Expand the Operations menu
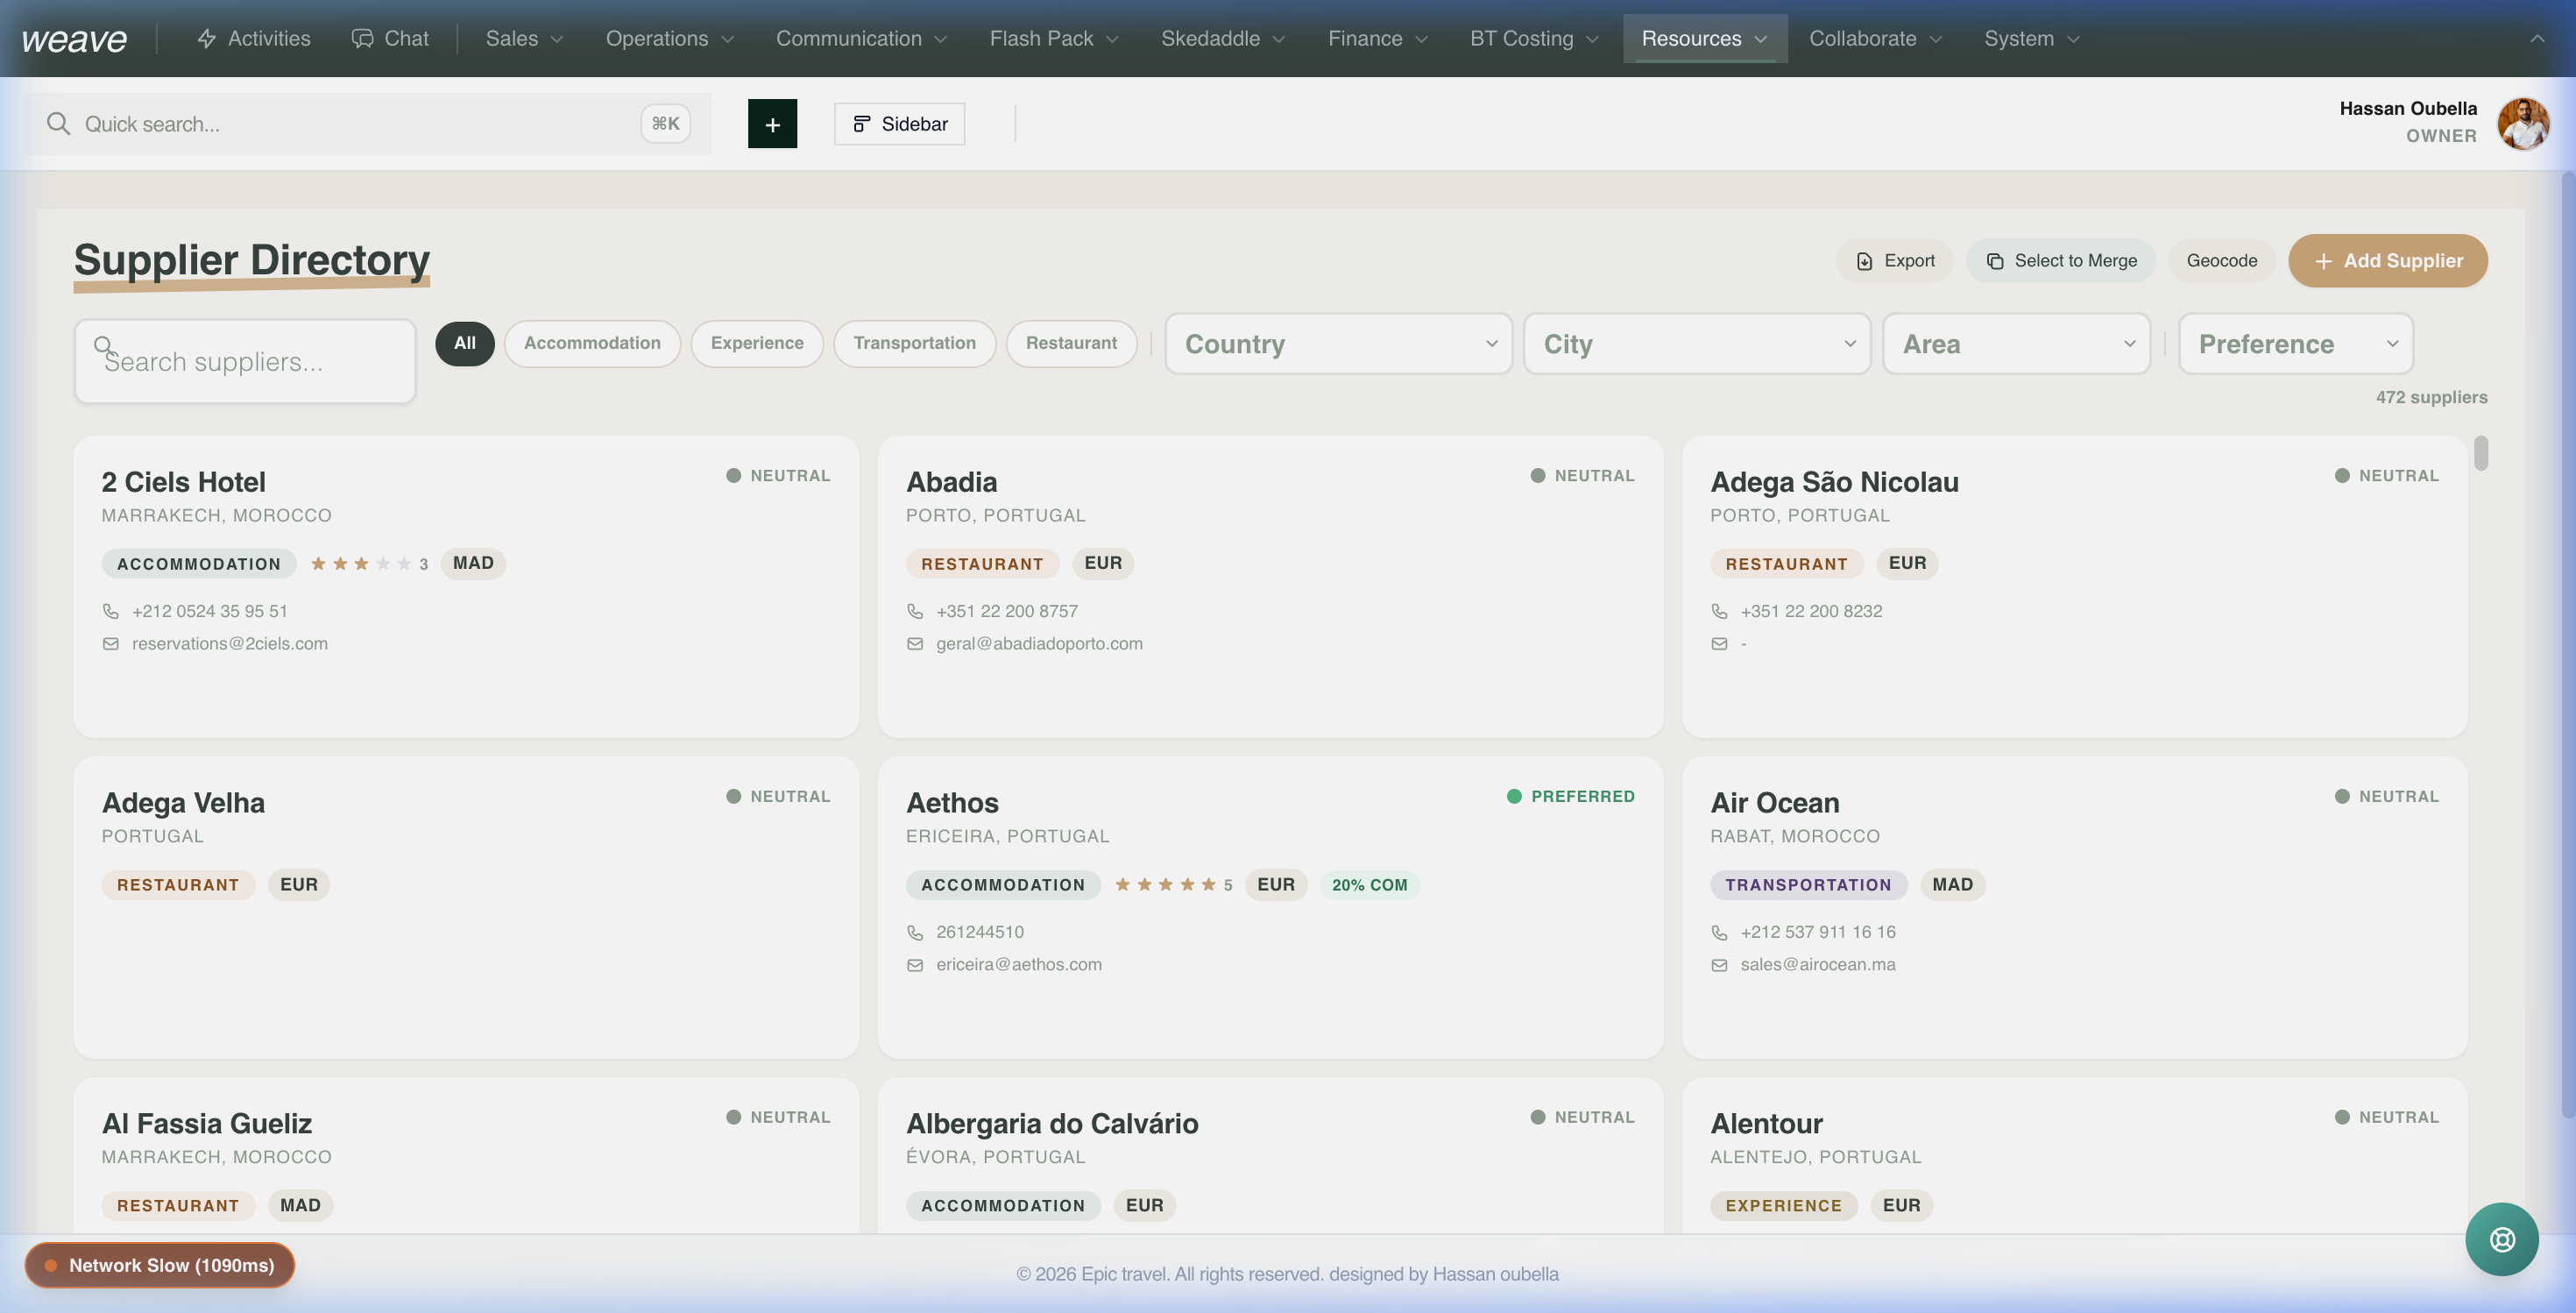This screenshot has width=2576, height=1313. 669,39
